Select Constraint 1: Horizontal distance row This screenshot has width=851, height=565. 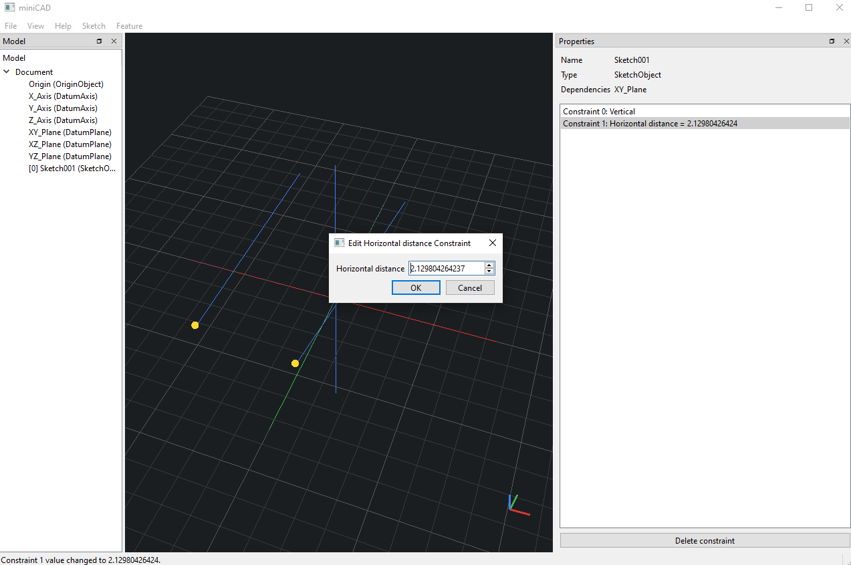click(705, 124)
